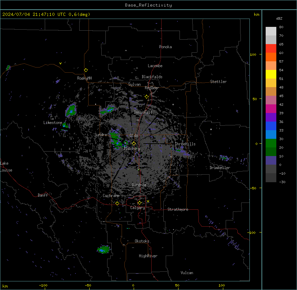Click the Cochrane city label
This screenshot has height=290, width=297.
click(x=111, y=196)
